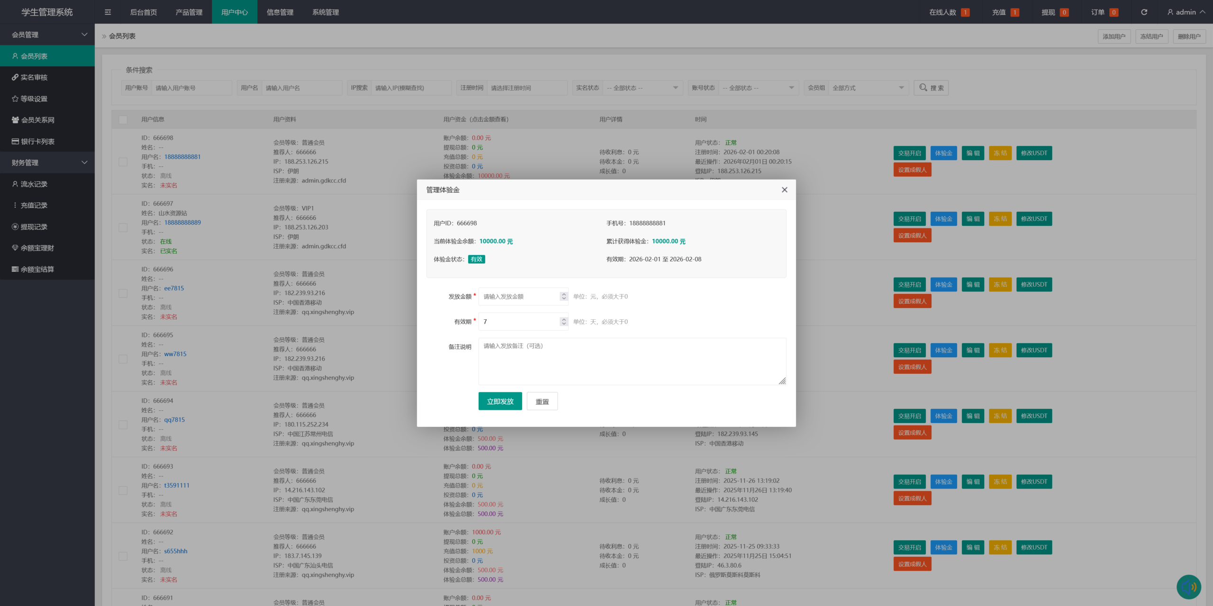The height and width of the screenshot is (606, 1213).
Task: Collapse the 财务管理 sidebar section
Action: (x=47, y=163)
